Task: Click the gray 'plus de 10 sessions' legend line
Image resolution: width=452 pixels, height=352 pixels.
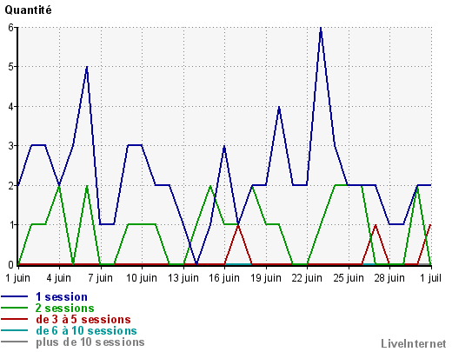Action: pyautogui.click(x=14, y=342)
